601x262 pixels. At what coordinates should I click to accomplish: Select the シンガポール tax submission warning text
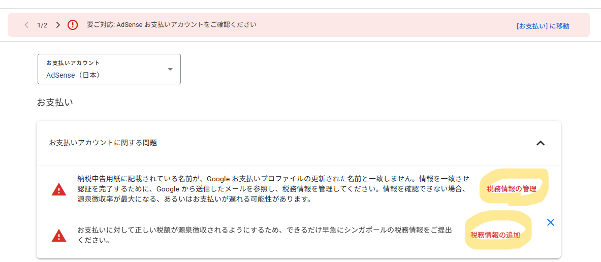[x=265, y=235]
